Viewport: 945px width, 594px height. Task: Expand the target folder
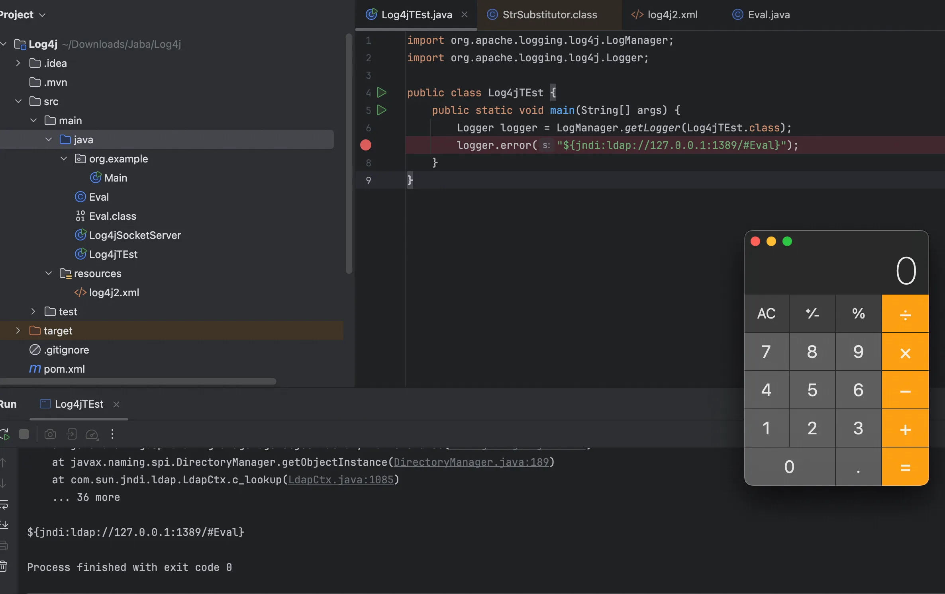click(x=18, y=330)
